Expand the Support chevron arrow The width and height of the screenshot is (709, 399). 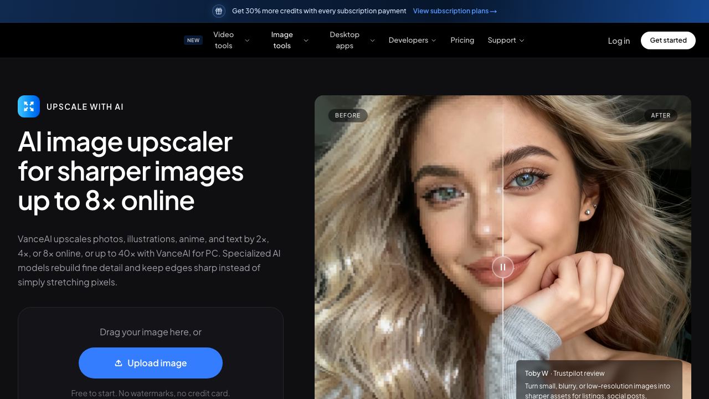click(x=521, y=40)
